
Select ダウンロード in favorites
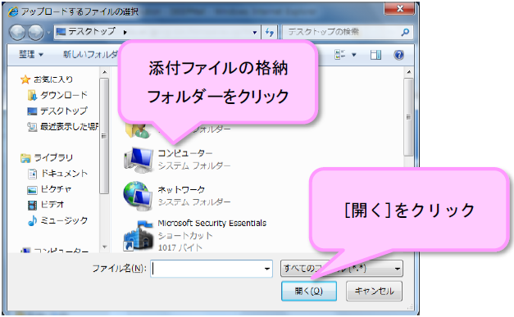64,95
